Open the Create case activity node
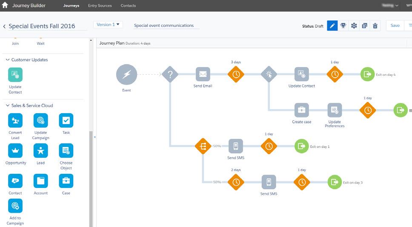Viewport: 412px width, 227px height. click(302, 110)
